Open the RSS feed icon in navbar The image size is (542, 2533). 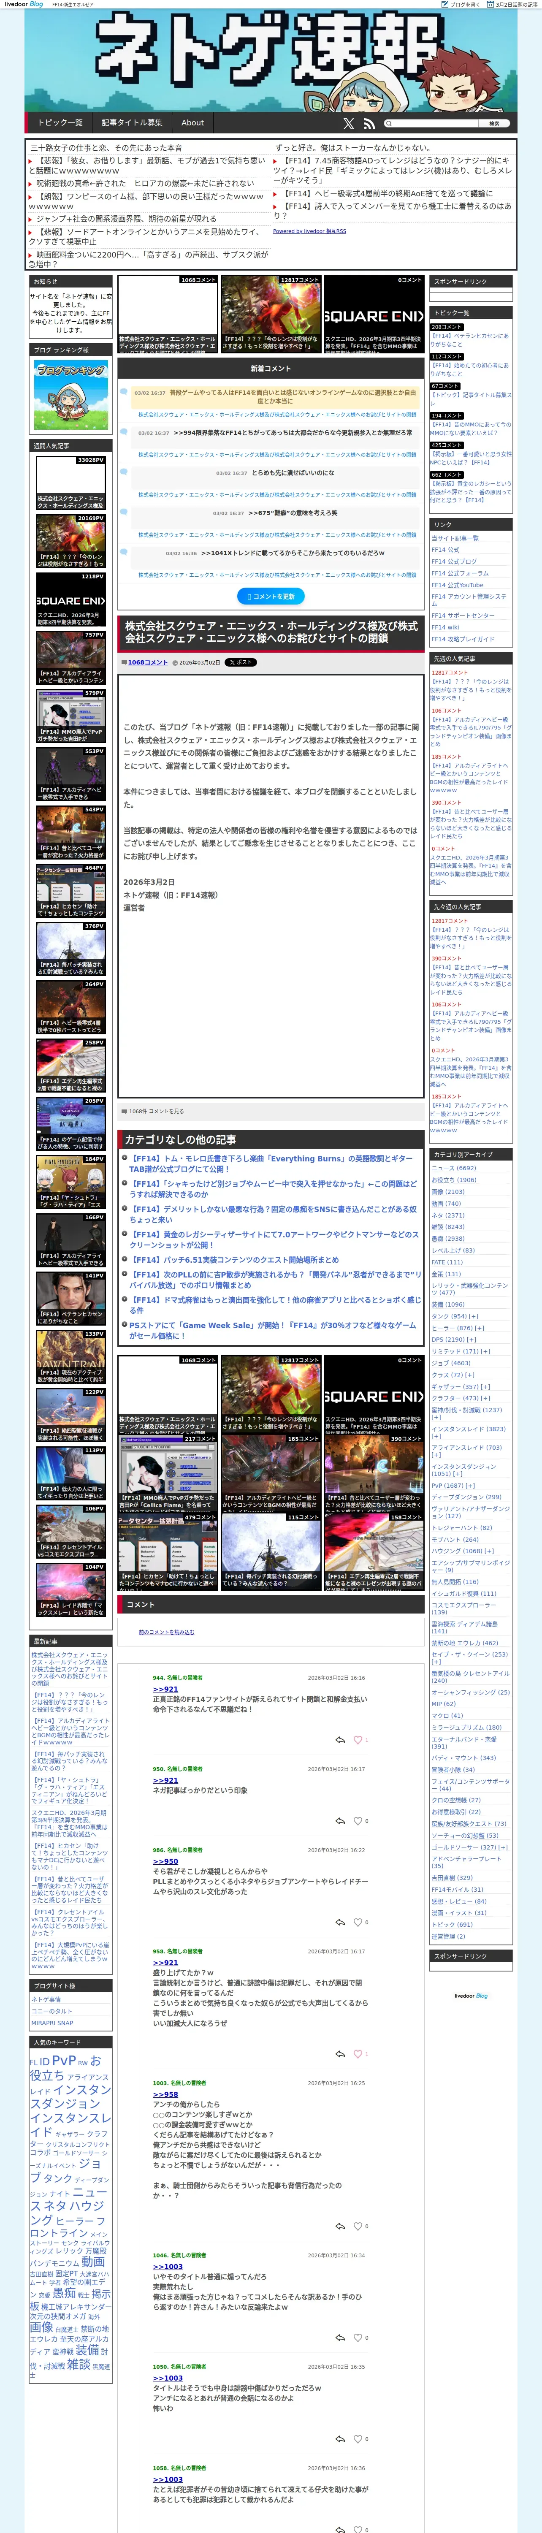[x=369, y=124]
